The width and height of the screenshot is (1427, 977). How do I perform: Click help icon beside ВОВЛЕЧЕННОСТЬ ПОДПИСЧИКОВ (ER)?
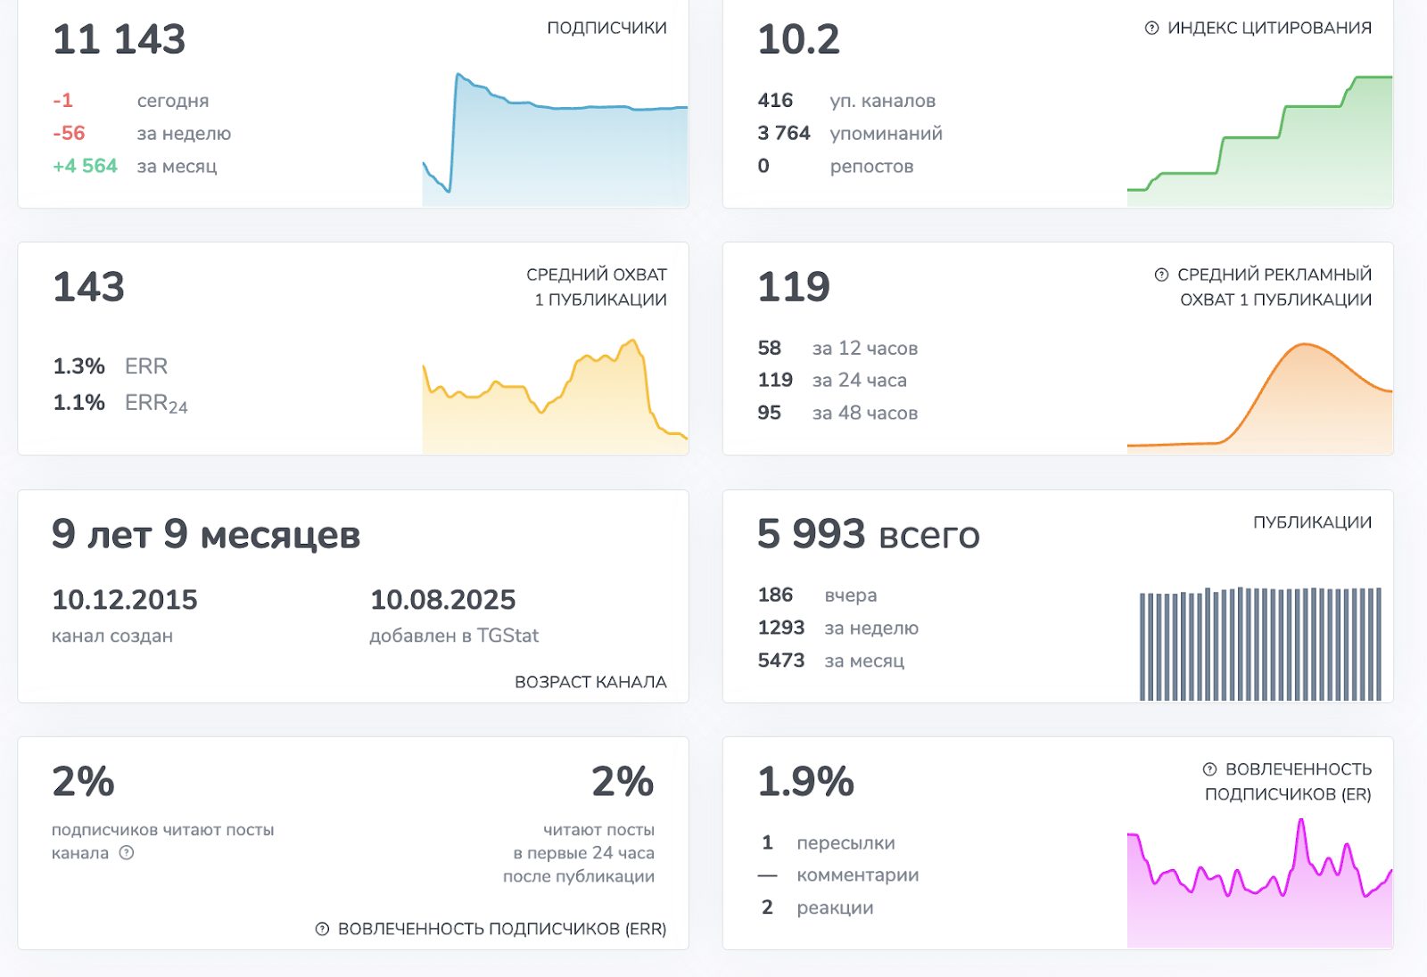pyautogui.click(x=1209, y=769)
